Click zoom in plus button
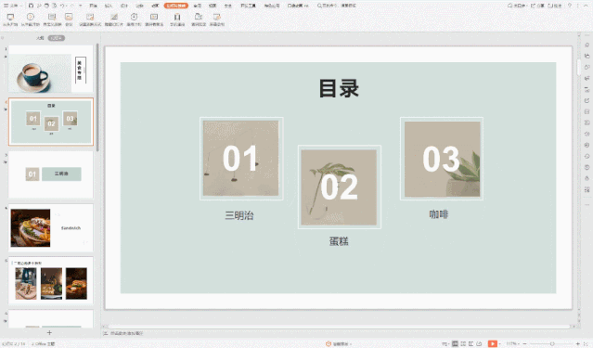This screenshot has height=348, width=593. (x=577, y=343)
